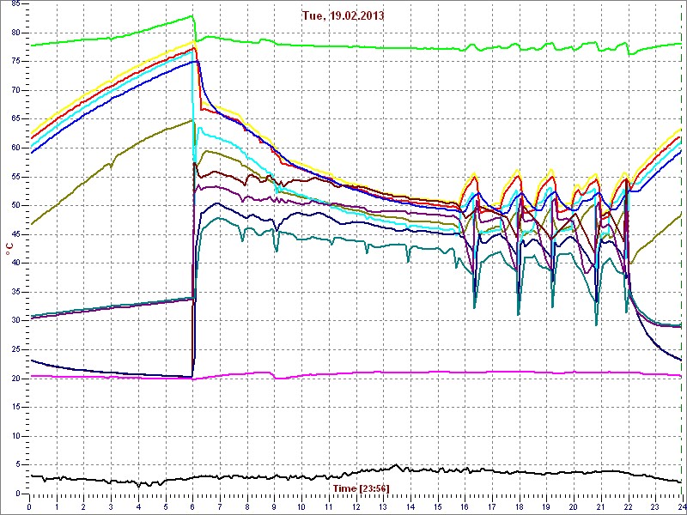Select the 40 value on the temperature axis

click(x=15, y=264)
